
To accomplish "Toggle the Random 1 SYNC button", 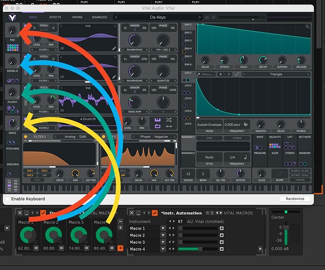I will pyautogui.click(x=209, y=138).
